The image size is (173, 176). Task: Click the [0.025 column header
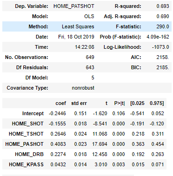click(x=137, y=103)
